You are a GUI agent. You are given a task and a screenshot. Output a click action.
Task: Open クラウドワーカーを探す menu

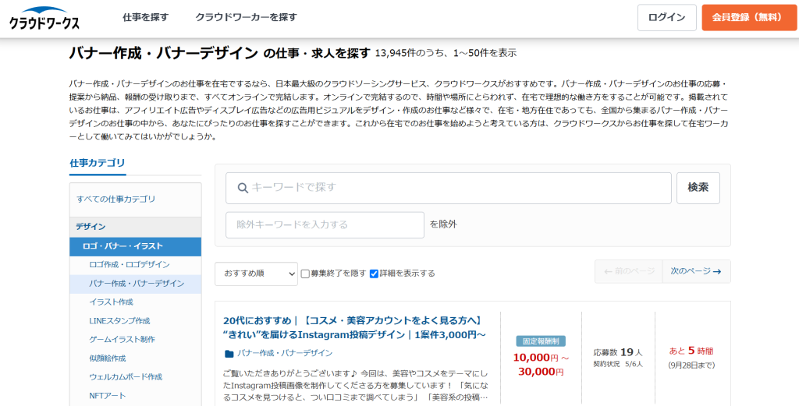pos(246,17)
